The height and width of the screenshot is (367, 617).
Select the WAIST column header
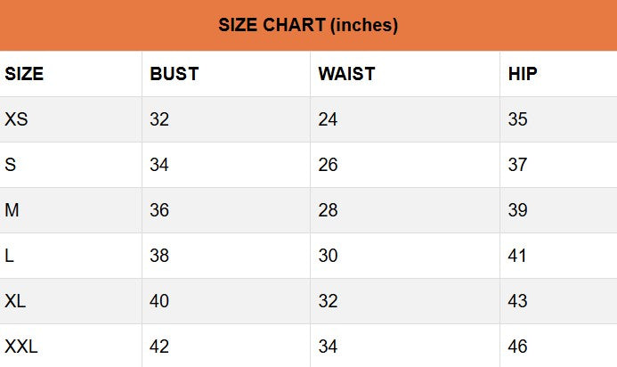coord(346,74)
